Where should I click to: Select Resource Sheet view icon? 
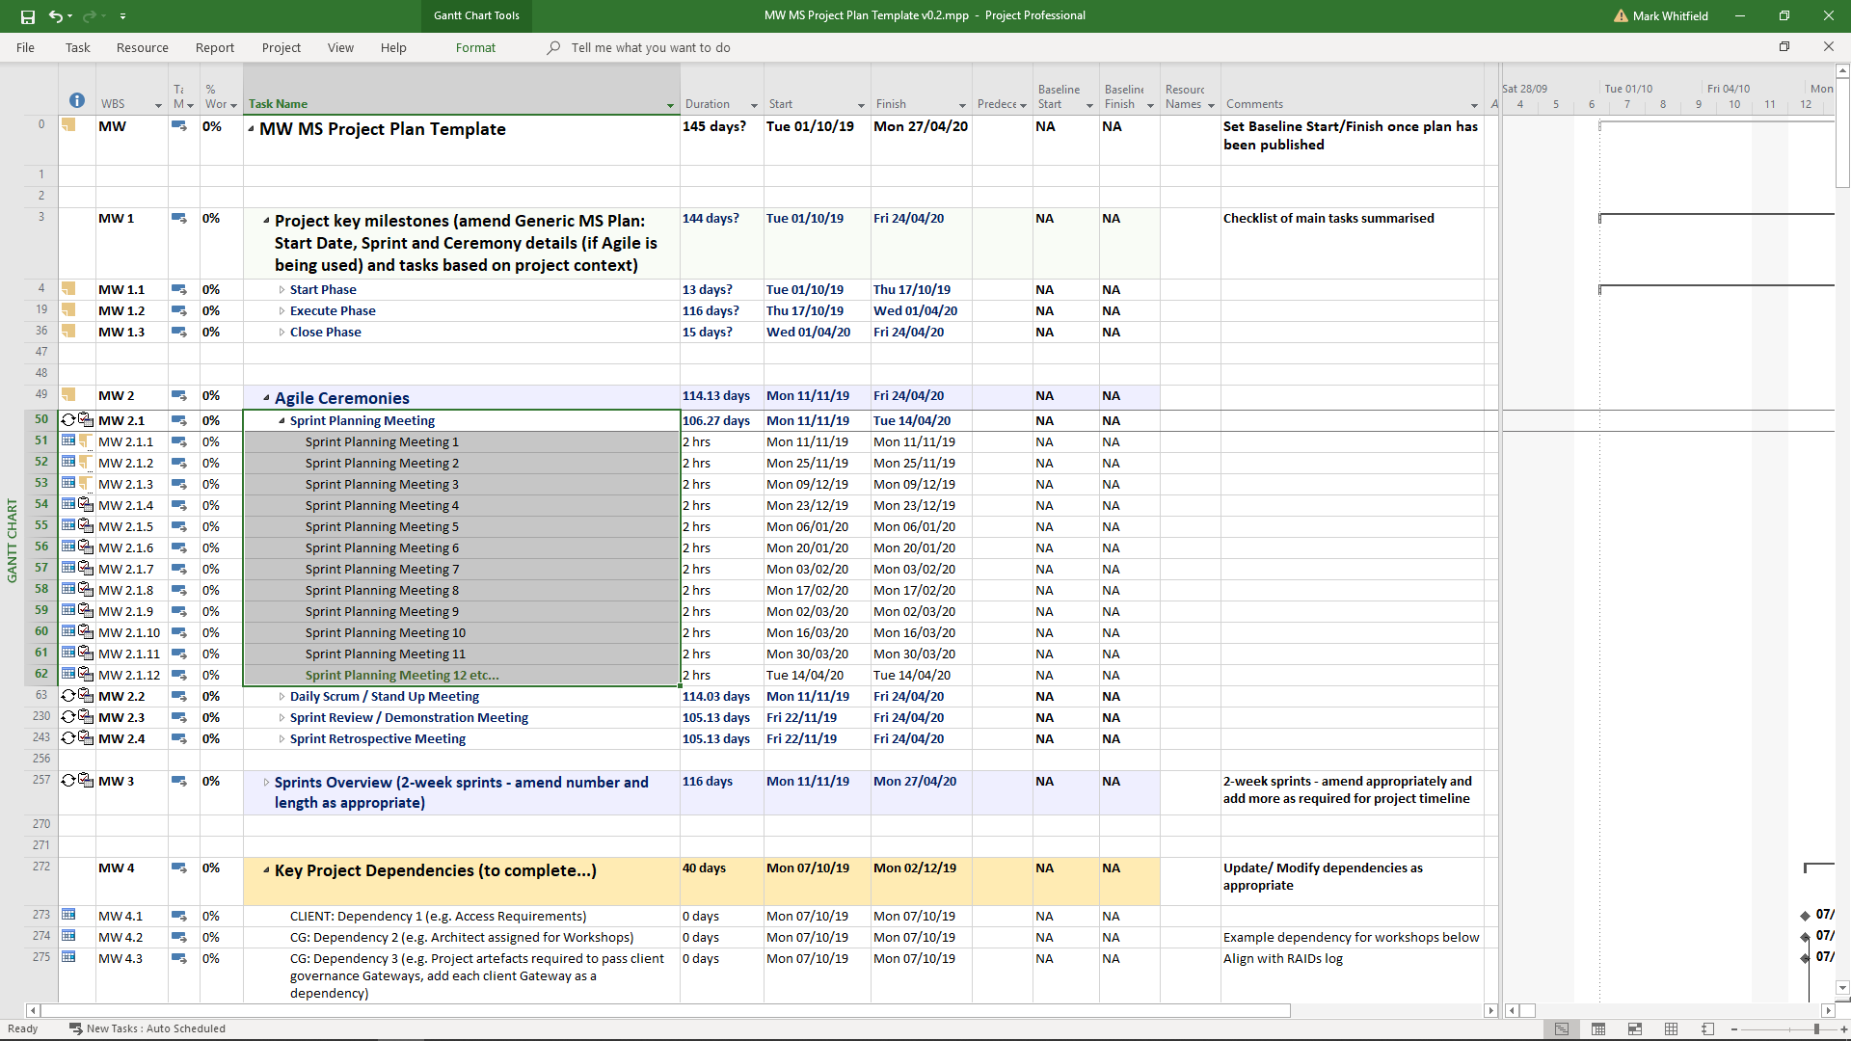point(1672,1029)
